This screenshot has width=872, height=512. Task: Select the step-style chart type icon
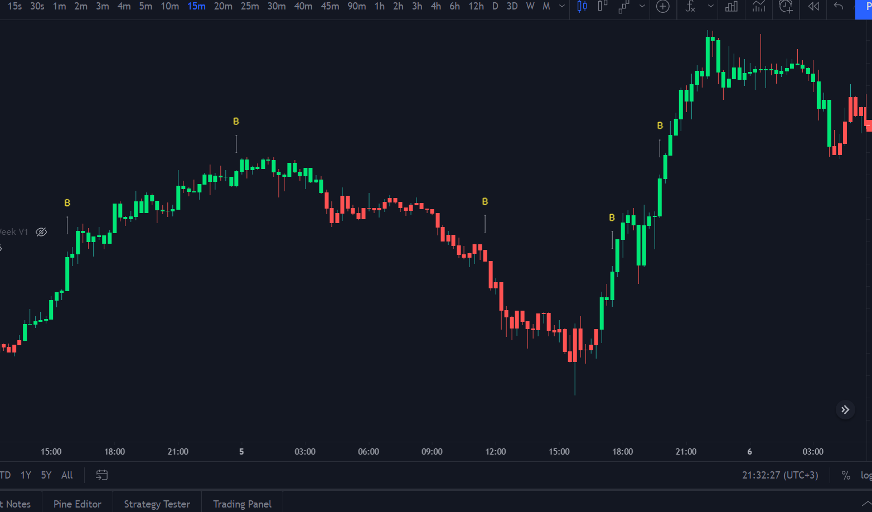tap(624, 7)
